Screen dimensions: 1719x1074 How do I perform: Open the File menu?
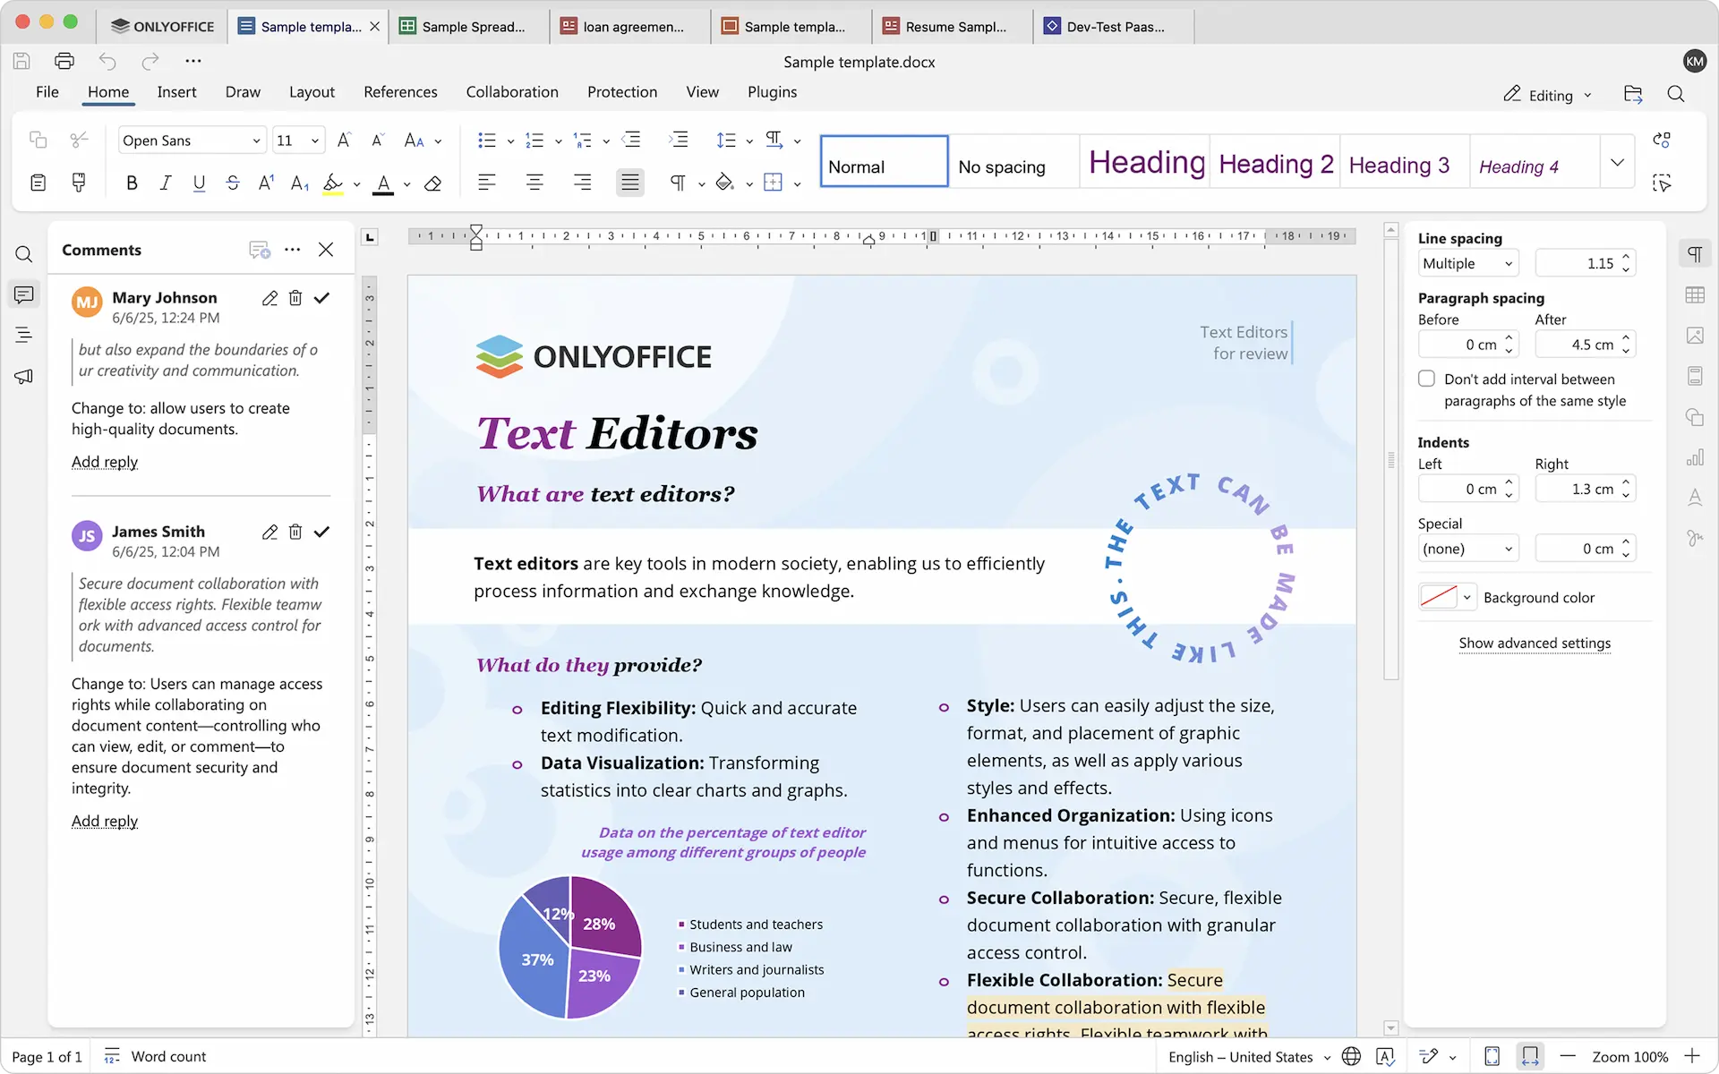tap(47, 92)
